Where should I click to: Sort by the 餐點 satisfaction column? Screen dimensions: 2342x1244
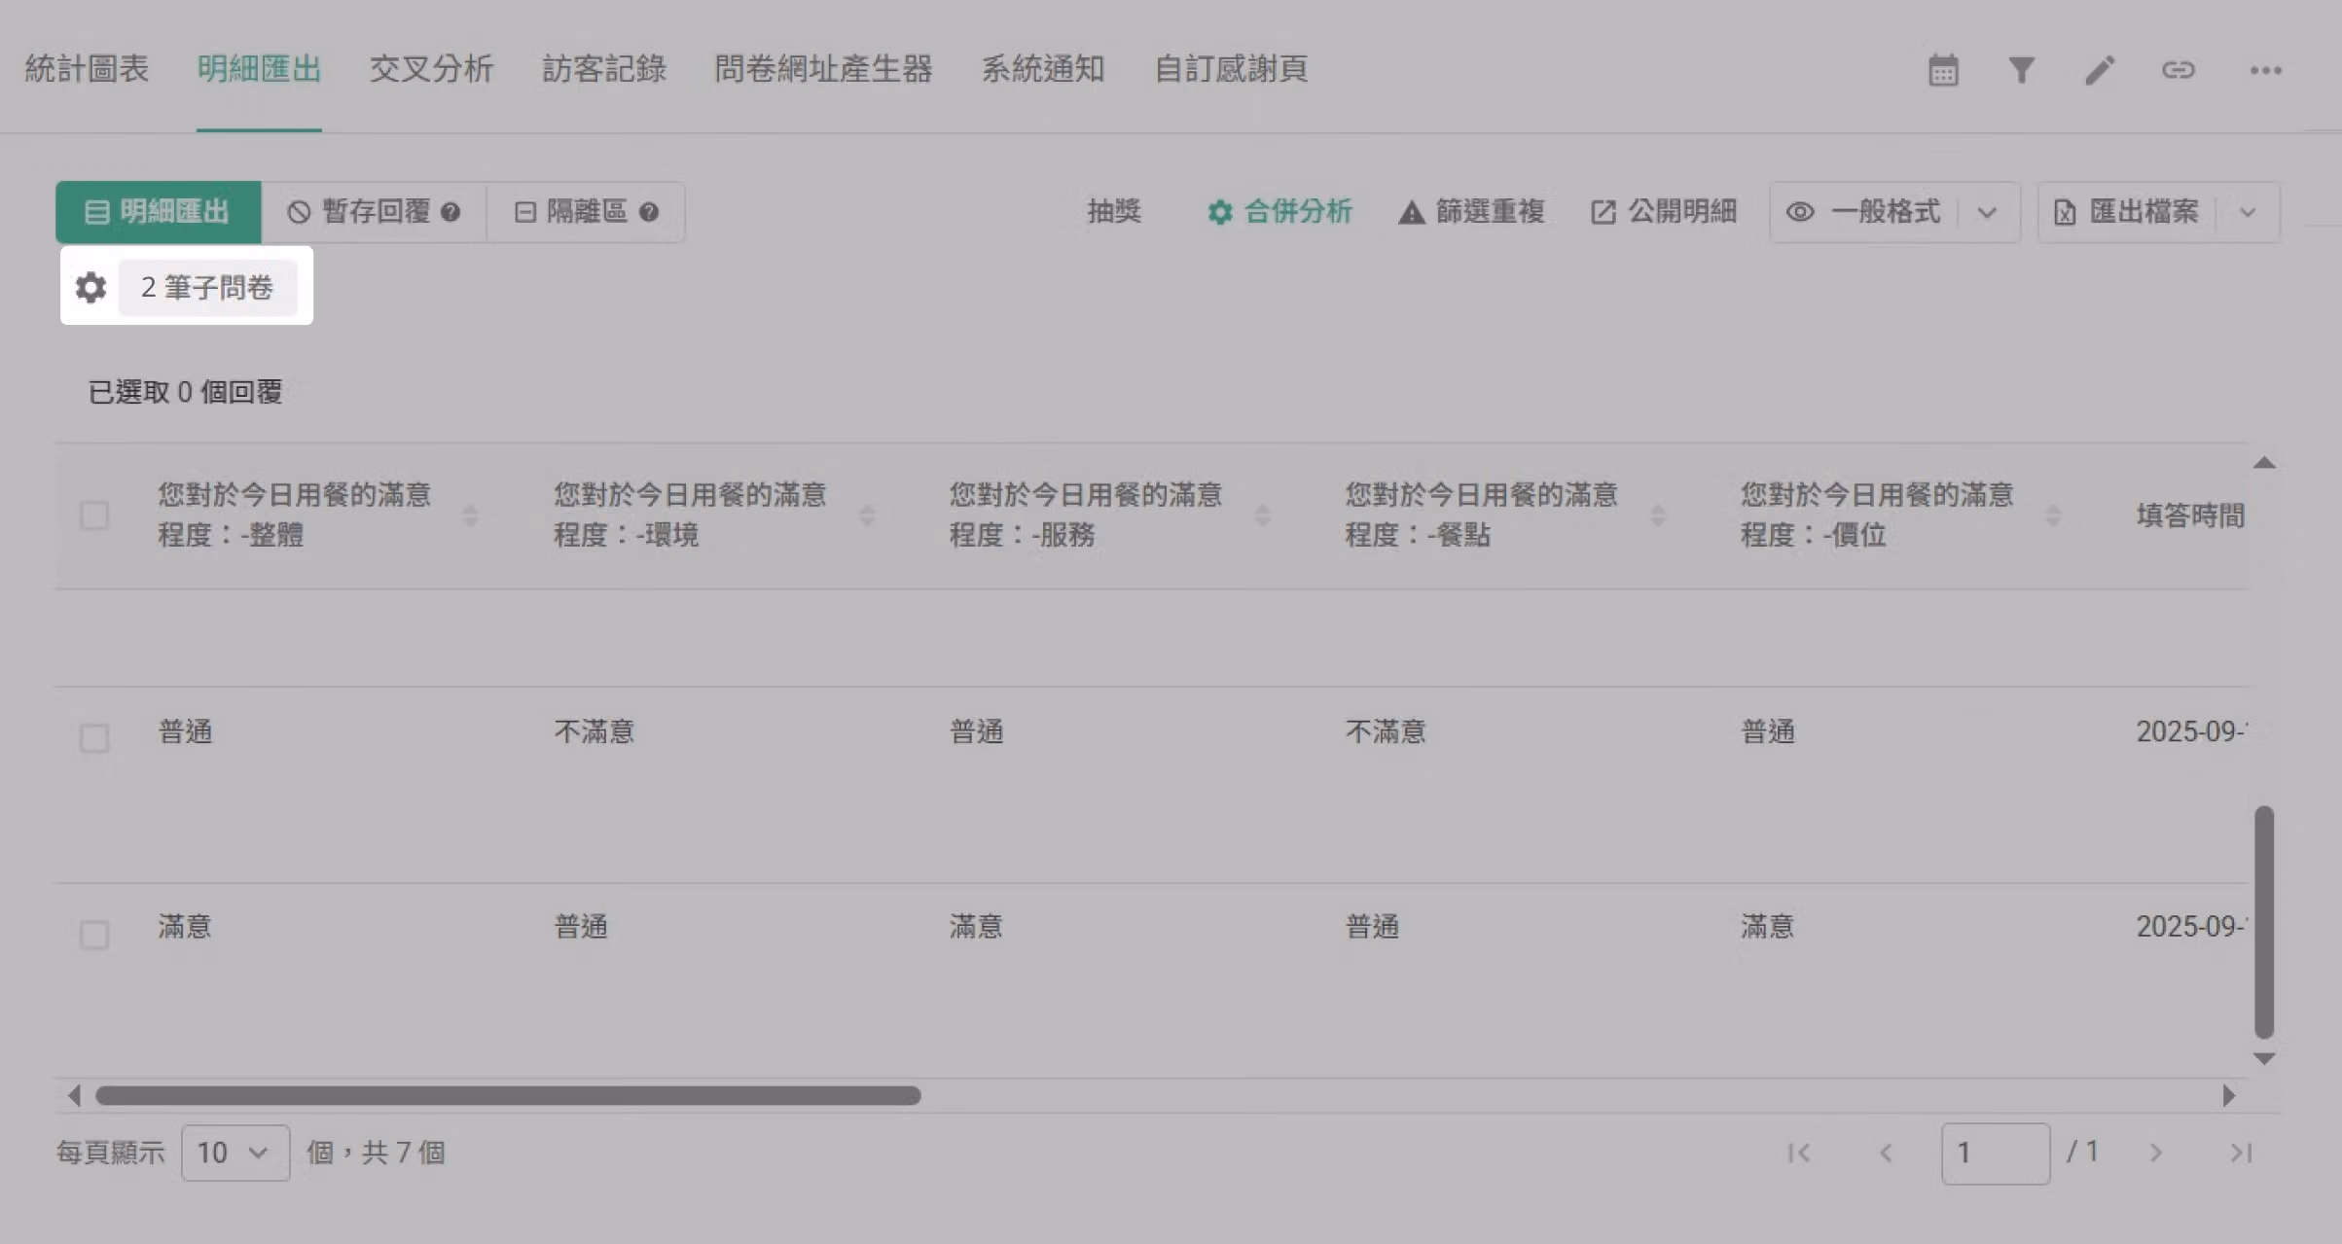tap(1657, 515)
